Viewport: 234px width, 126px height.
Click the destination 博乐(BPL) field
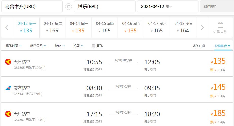point(105,7)
